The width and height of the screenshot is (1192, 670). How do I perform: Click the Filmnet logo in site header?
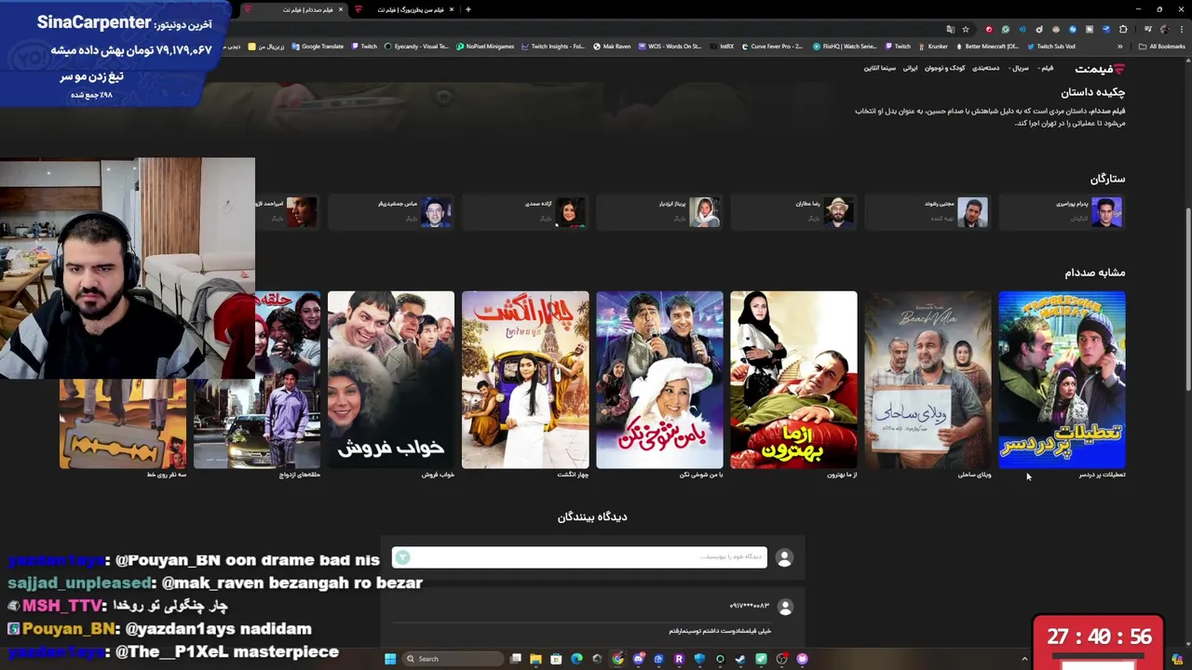(x=1100, y=69)
